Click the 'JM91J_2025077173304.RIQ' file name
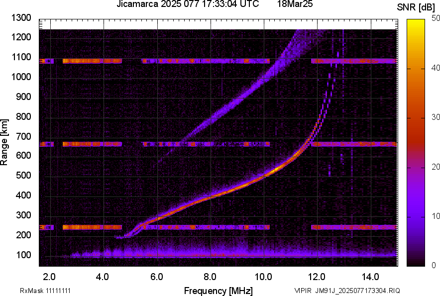Image resolution: width=440 pixels, height=296 pixels. pos(357,291)
